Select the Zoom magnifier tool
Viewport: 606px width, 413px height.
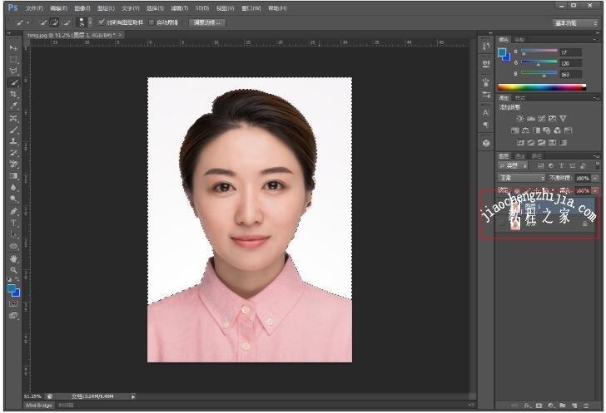[13, 270]
